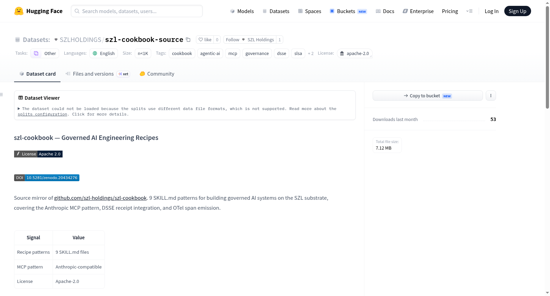550x296 pixels.
Task: Open the Spaces page
Action: tap(309, 11)
